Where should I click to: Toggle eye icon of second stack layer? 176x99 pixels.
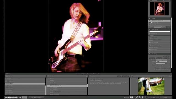[x=149, y=23]
